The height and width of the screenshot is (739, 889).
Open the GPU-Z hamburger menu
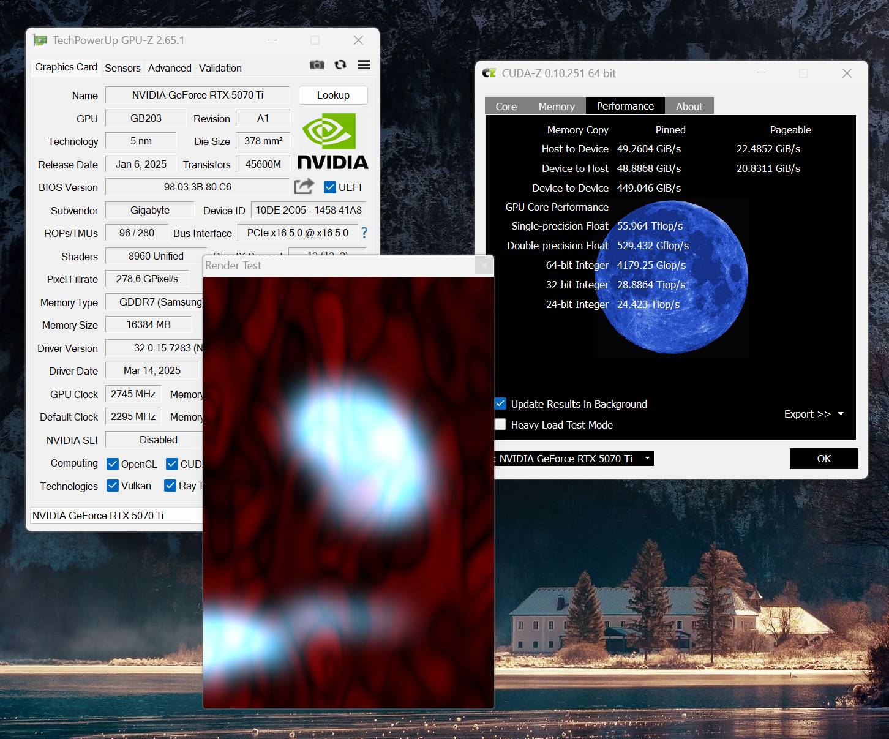point(364,65)
